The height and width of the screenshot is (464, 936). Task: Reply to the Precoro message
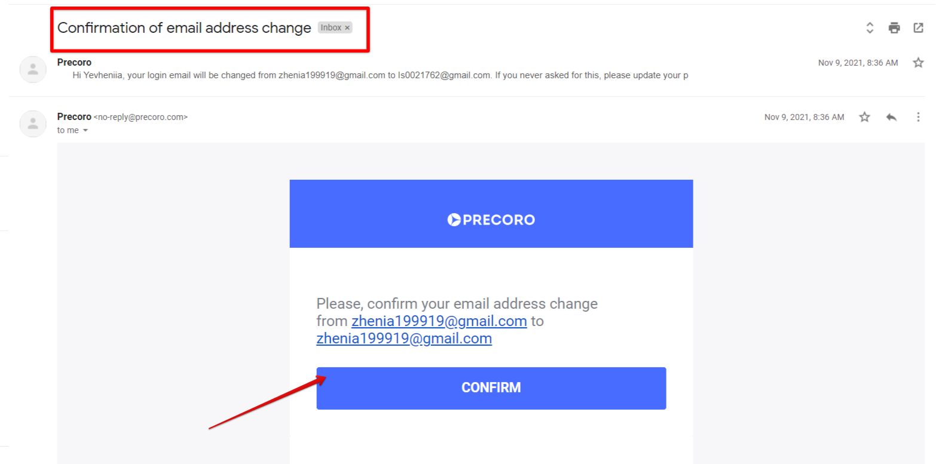pos(891,116)
